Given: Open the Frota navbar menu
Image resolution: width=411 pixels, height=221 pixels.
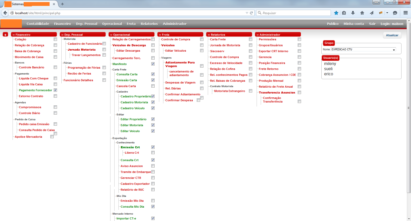Looking at the screenshot, I should pos(131,24).
